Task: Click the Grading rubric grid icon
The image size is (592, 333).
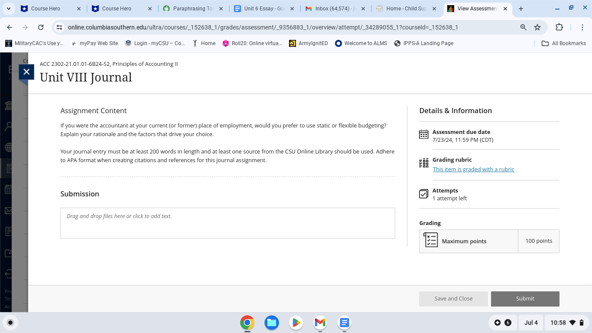Action: tap(424, 163)
